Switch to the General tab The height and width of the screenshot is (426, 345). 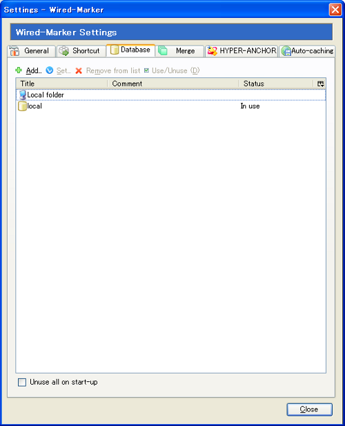point(32,51)
